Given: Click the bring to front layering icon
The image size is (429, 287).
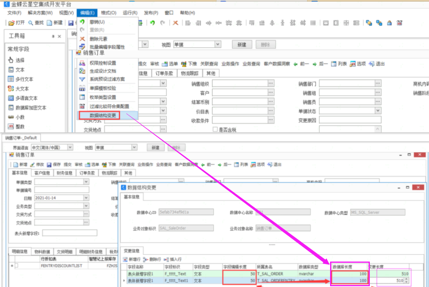Looking at the screenshot, I should pos(369,23).
